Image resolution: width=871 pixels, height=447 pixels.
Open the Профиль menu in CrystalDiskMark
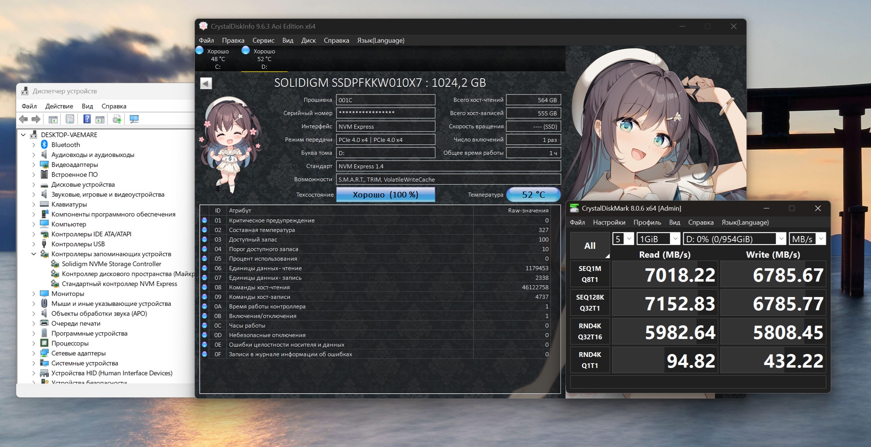point(647,222)
